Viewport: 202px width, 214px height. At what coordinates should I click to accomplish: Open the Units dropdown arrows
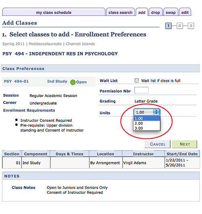click(156, 112)
